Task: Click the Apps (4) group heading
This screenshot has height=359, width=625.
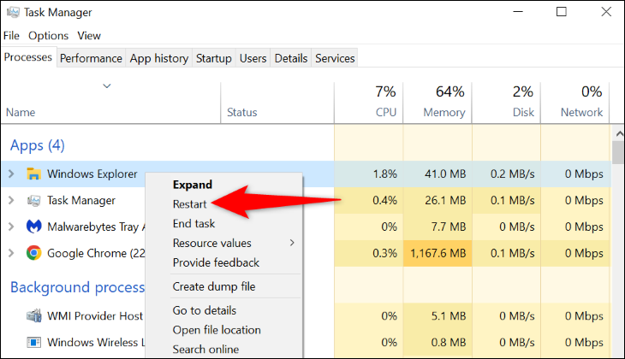Action: pos(37,145)
